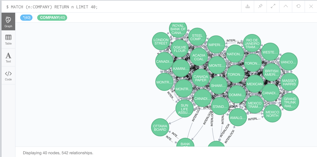The height and width of the screenshot is (157, 317).
Task: Select the COMPANY(40) label badge
Action: click(52, 18)
